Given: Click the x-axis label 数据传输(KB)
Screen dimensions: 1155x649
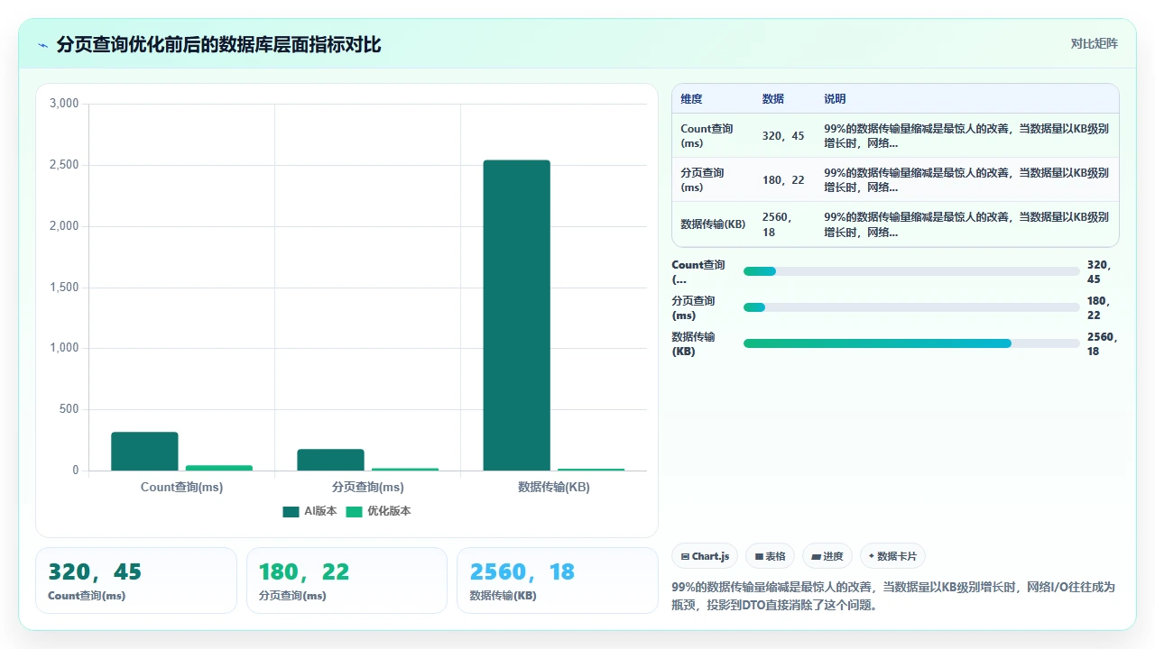Looking at the screenshot, I should pyautogui.click(x=553, y=487).
